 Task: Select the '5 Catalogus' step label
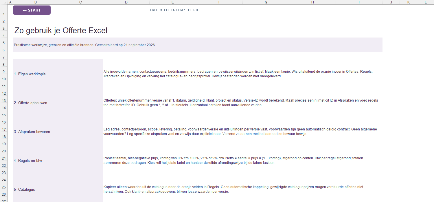point(24,189)
